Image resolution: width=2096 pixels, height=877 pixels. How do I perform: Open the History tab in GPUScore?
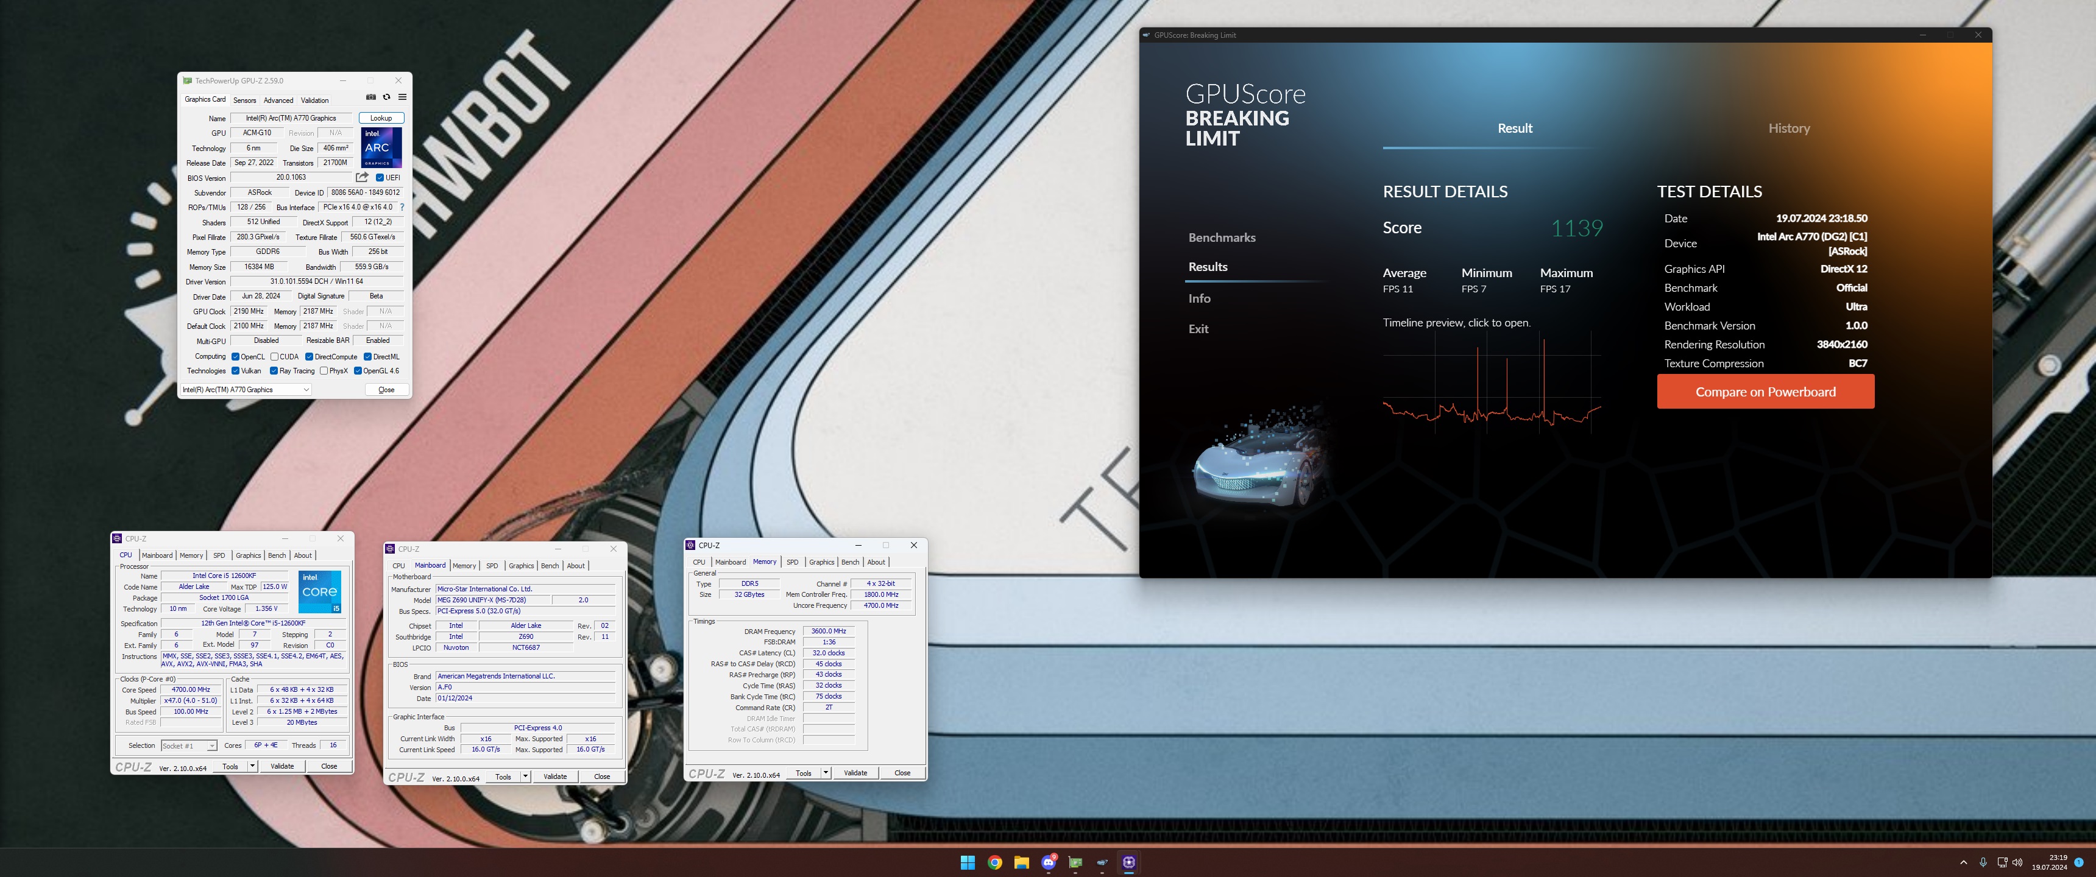(x=1788, y=129)
